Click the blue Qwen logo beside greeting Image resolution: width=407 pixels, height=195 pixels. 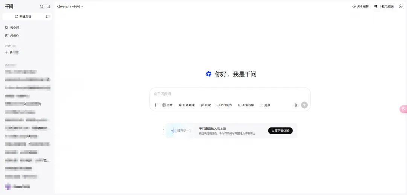(208, 74)
